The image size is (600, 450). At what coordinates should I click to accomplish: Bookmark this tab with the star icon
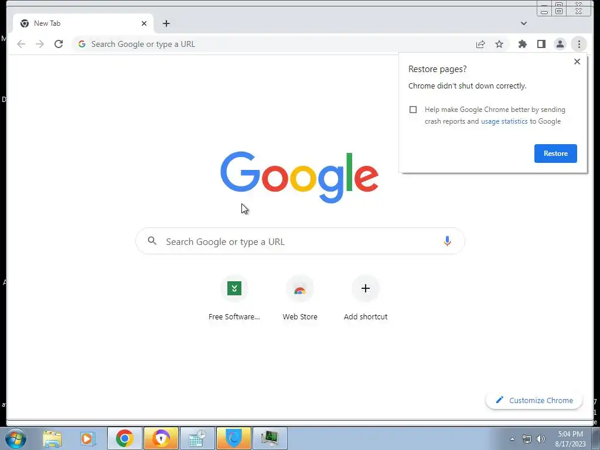click(499, 44)
